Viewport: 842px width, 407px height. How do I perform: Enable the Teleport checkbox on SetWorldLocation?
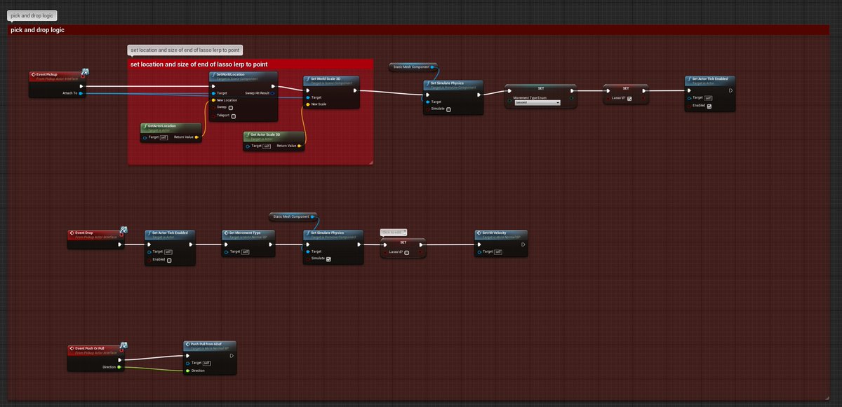[234, 116]
